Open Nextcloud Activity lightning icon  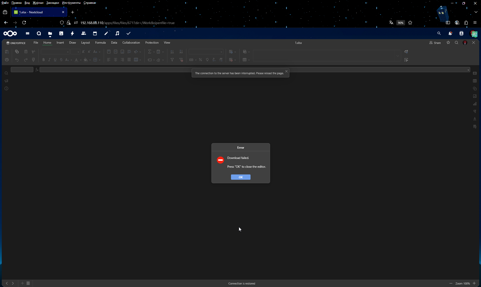tap(72, 33)
